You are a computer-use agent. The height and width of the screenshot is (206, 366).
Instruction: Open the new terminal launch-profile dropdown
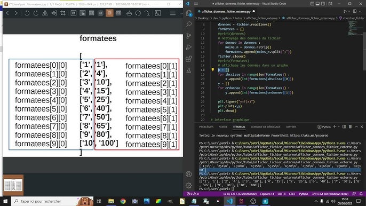(x=338, y=126)
